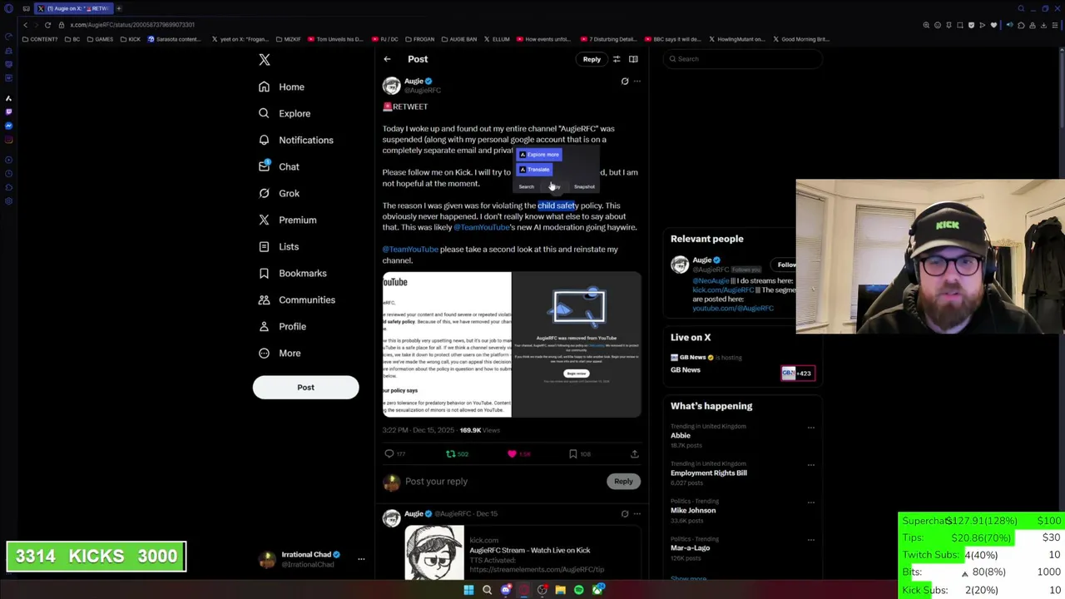Toggle bookmark icon under post
The width and height of the screenshot is (1065, 599).
point(573,454)
